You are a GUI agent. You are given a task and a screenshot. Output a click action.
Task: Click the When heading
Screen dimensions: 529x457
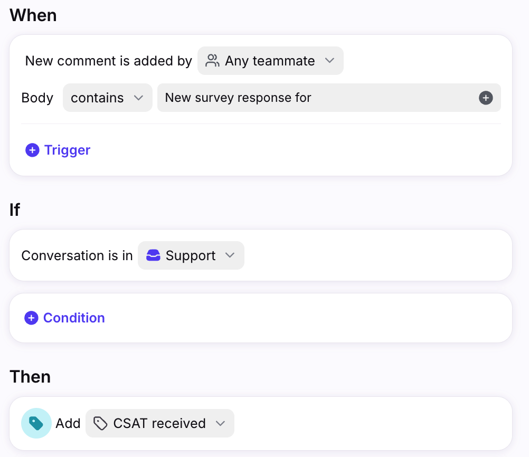33,15
